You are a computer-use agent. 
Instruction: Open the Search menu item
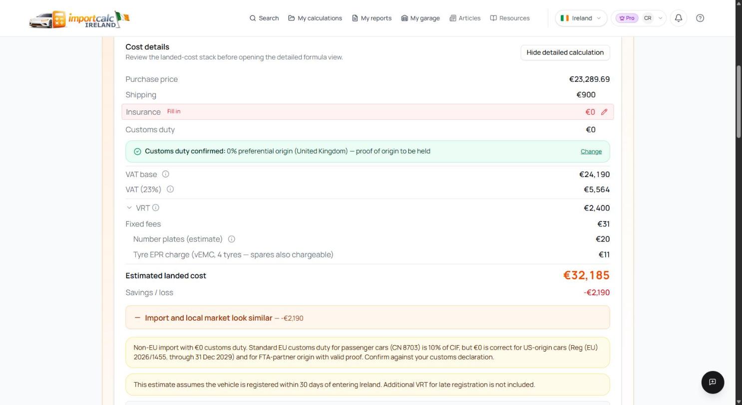coord(264,18)
